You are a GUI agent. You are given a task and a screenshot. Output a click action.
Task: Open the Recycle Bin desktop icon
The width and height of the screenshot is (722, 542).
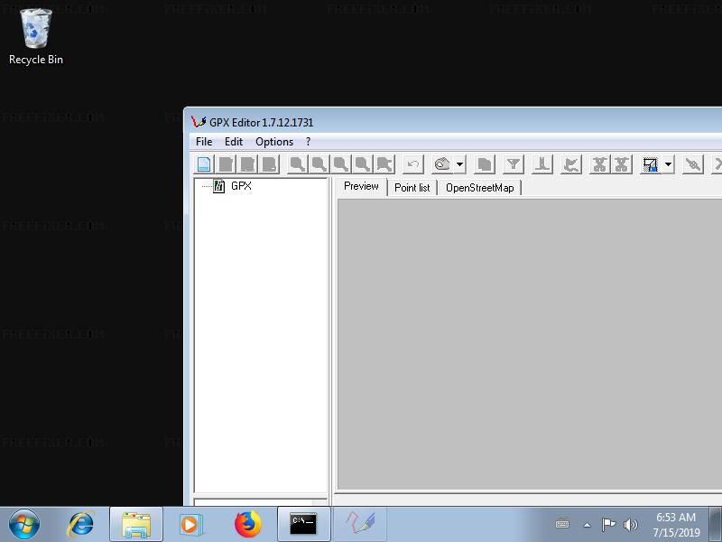tap(36, 37)
